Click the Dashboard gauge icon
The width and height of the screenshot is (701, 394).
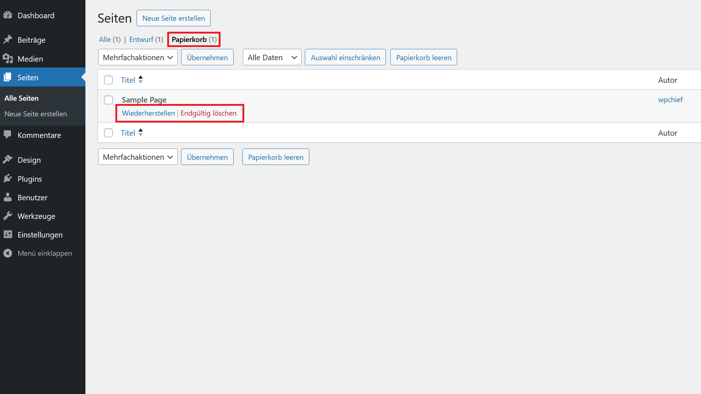pyautogui.click(x=8, y=15)
